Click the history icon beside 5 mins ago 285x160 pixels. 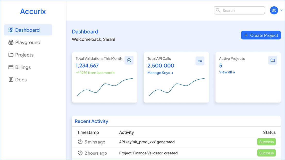[80, 142]
